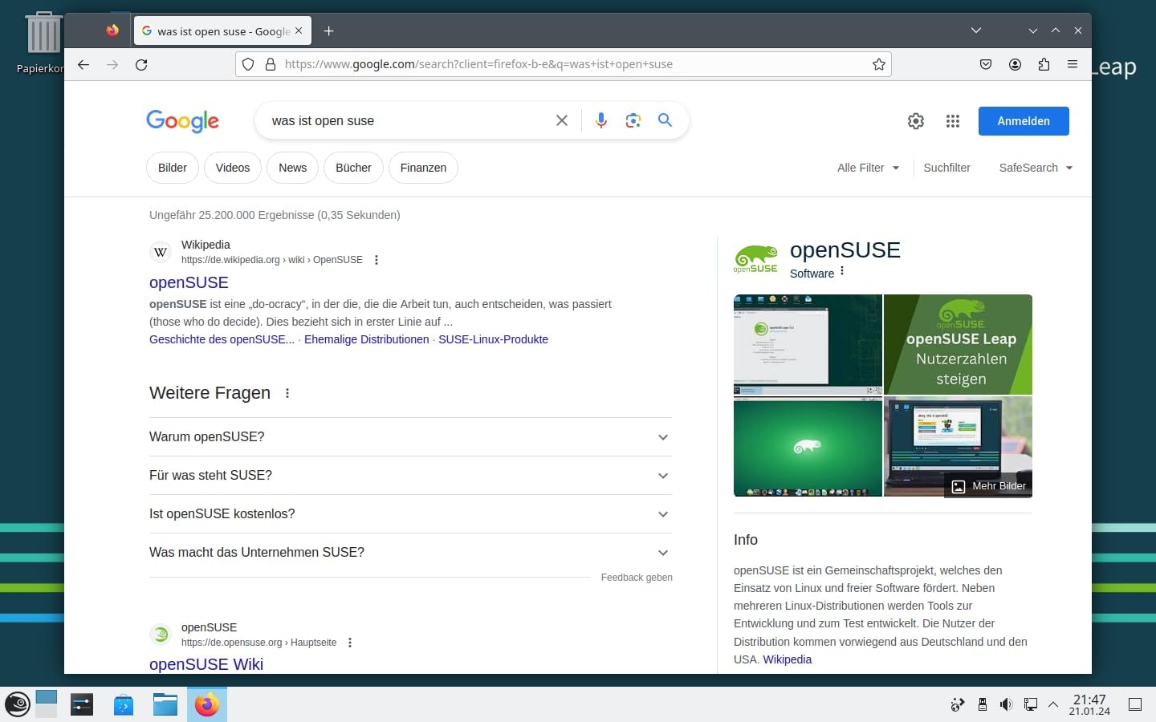1156x722 pixels.
Task: Bookmark this page with star icon
Action: (x=879, y=64)
